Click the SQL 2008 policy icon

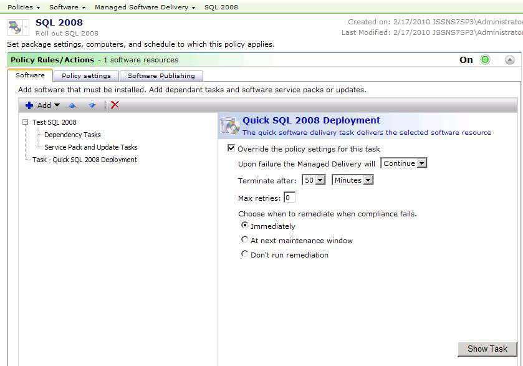[15, 27]
